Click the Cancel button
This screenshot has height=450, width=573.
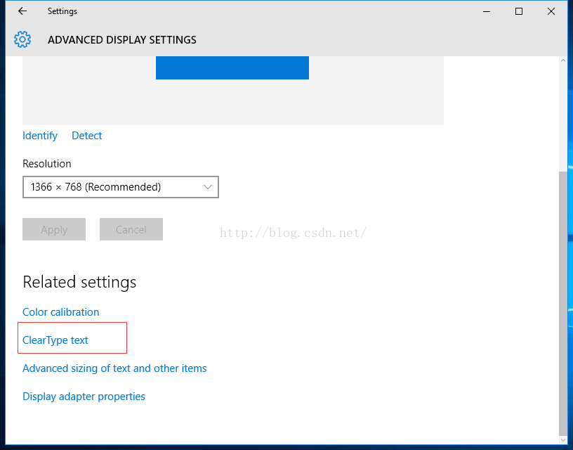coord(131,229)
